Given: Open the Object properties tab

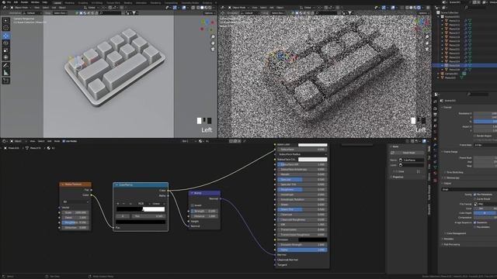Looking at the screenshot, I should (x=435, y=139).
